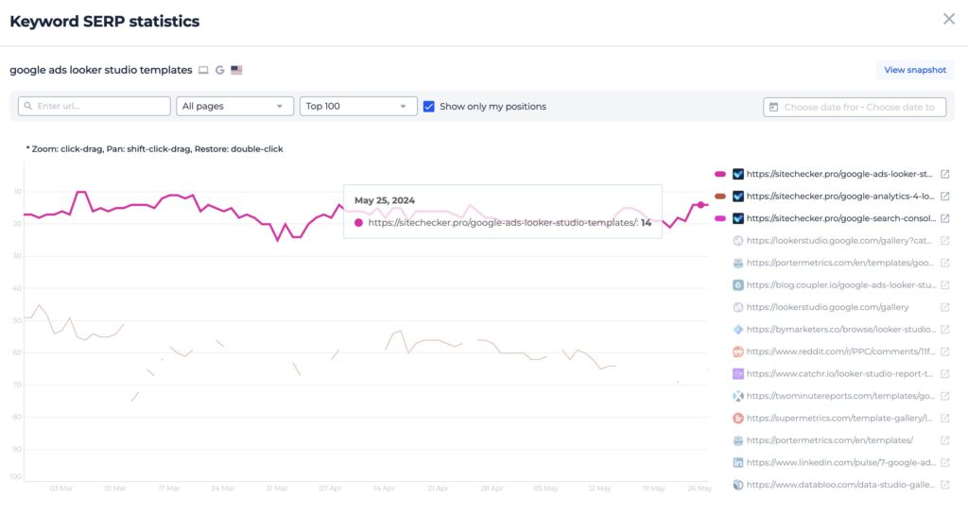Click the calendar icon in date range field
968x532 pixels.
[773, 107]
